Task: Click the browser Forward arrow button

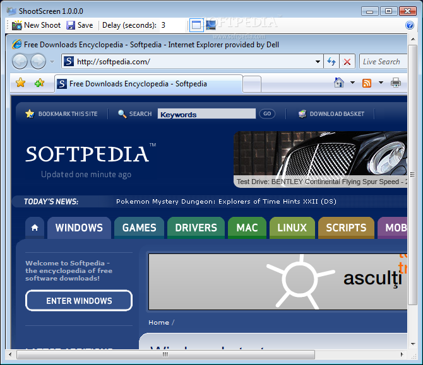Action: click(x=38, y=61)
